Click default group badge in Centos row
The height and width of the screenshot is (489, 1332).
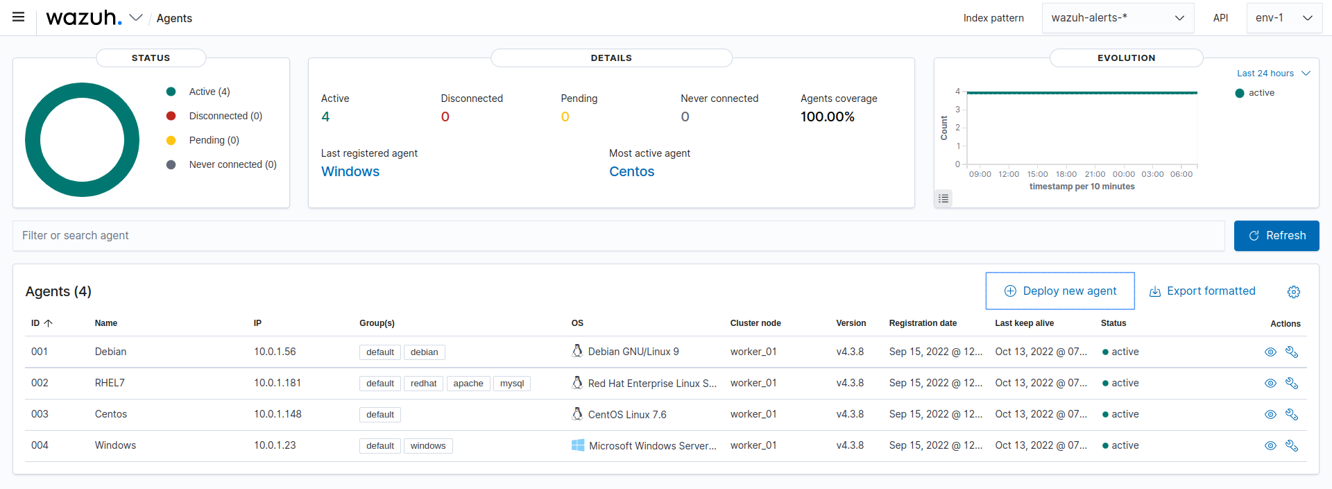[380, 415]
